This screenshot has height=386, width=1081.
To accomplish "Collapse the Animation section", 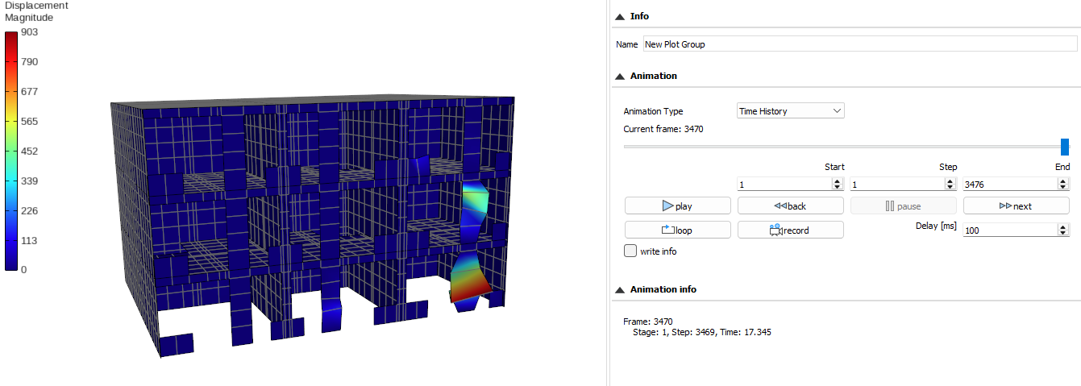I will pos(620,76).
